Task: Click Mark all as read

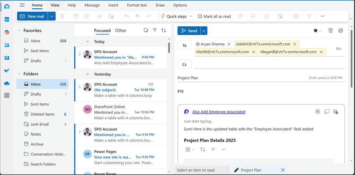Action: tap(213, 16)
